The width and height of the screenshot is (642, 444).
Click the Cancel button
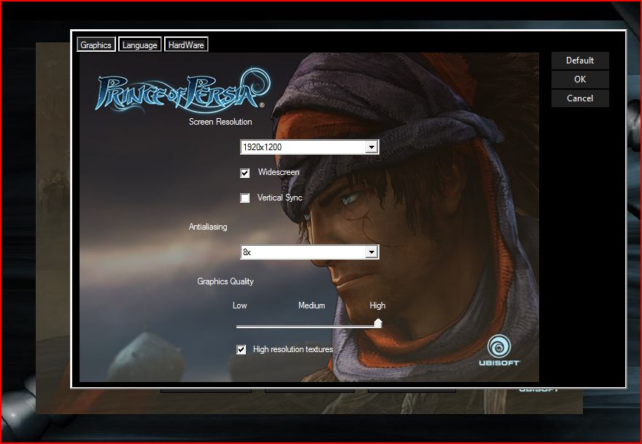click(580, 98)
